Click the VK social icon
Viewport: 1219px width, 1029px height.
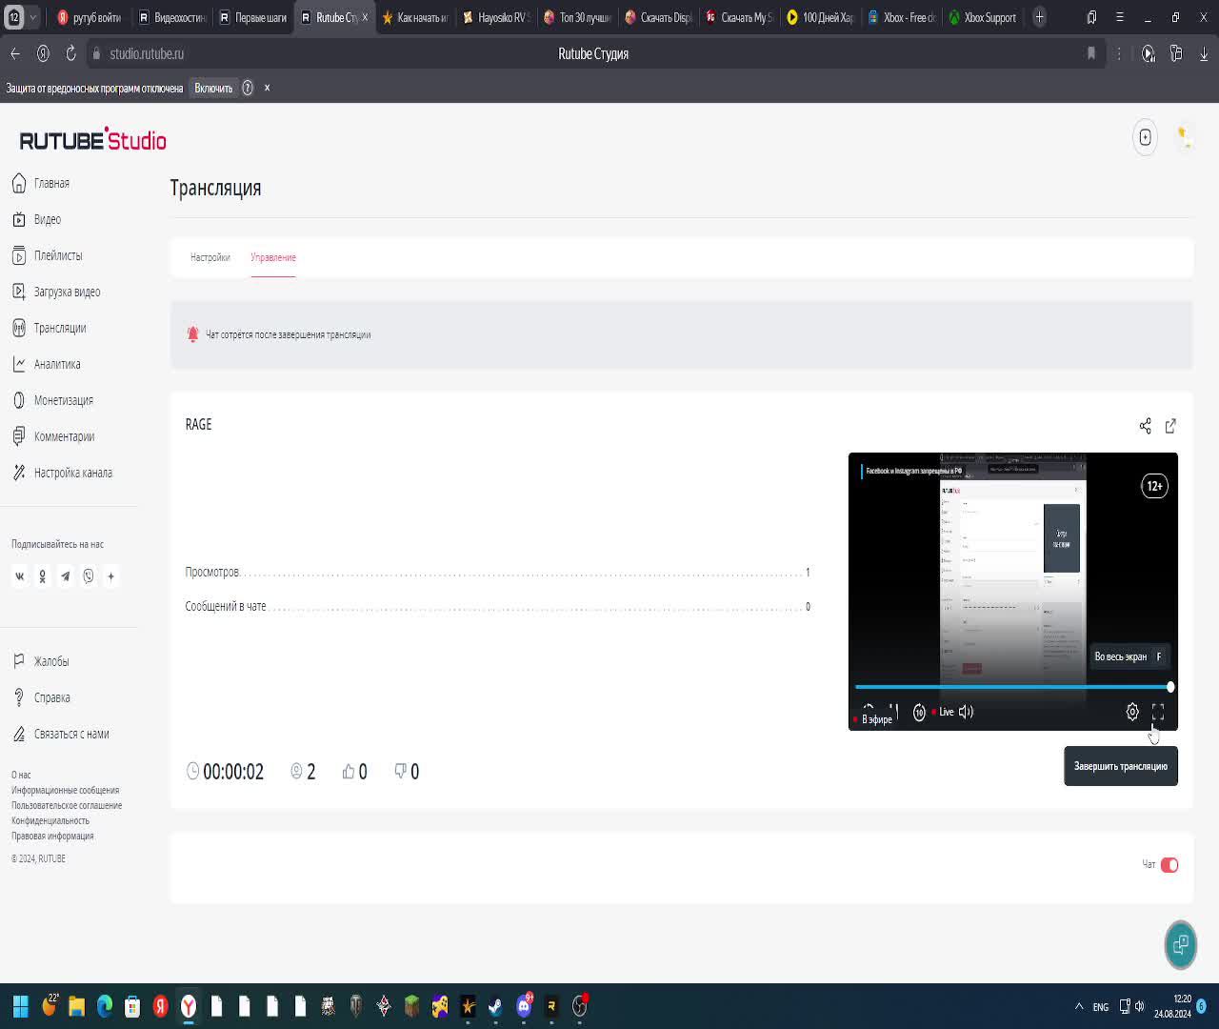19,576
